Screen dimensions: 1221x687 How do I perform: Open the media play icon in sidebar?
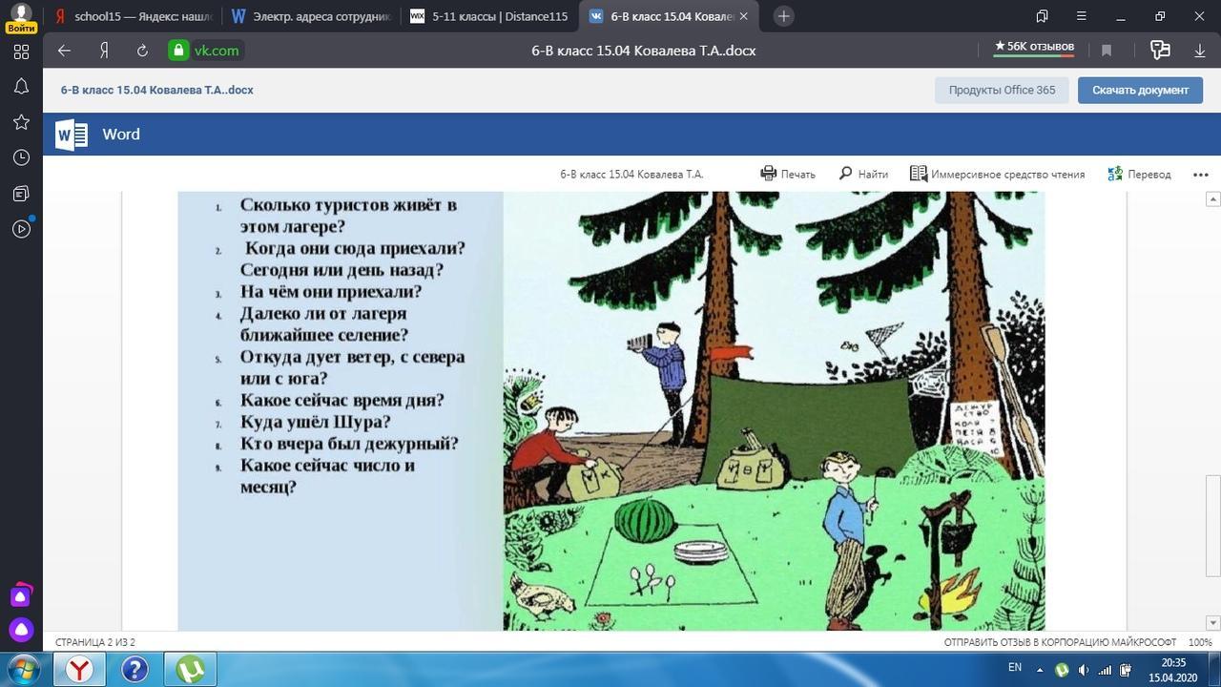point(21,229)
